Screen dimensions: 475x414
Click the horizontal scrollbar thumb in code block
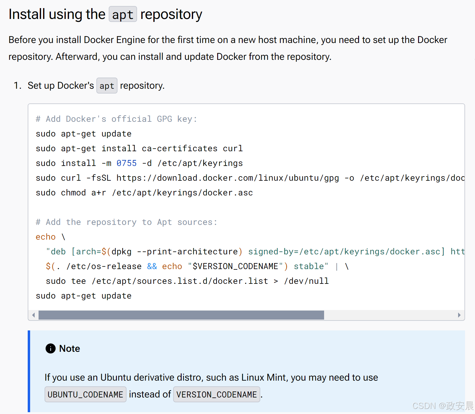click(x=181, y=315)
